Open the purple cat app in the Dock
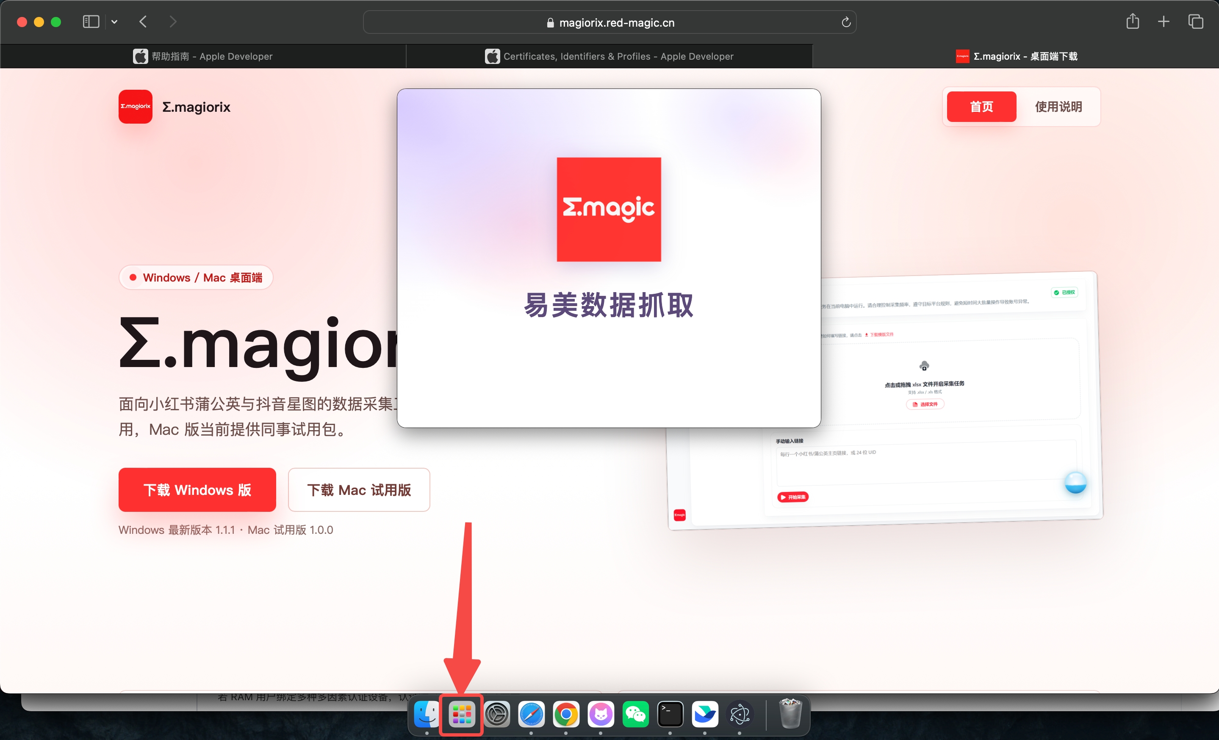 pos(601,714)
